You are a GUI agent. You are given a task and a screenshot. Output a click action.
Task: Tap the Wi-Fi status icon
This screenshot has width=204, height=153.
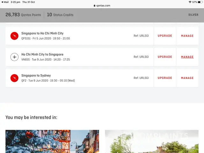tap(190, 2)
